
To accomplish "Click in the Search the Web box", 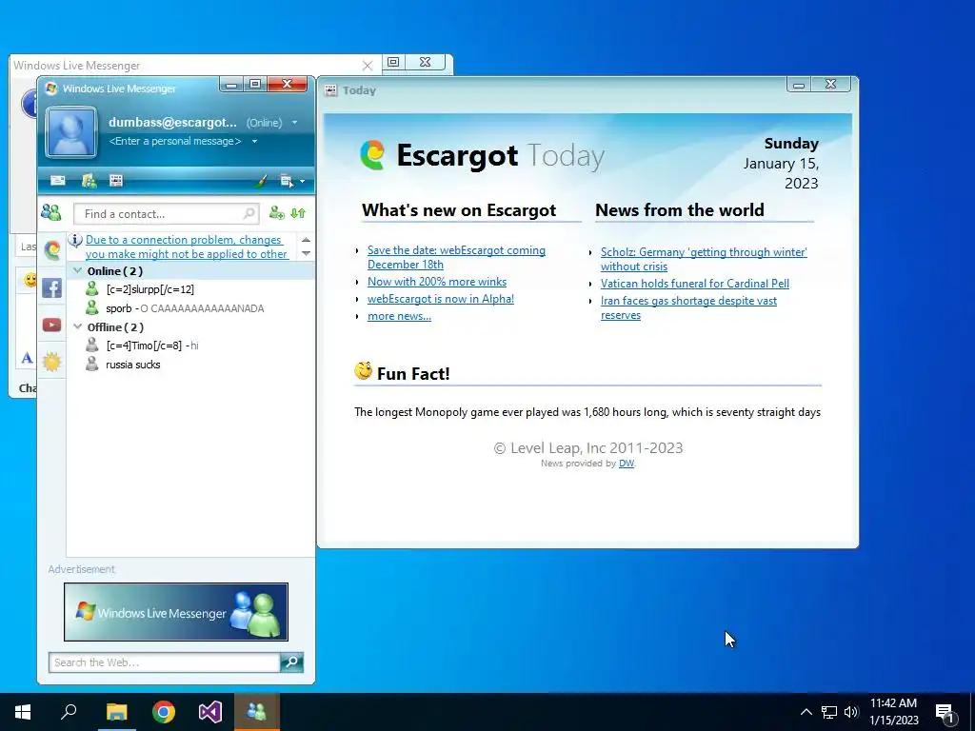I will [164, 662].
